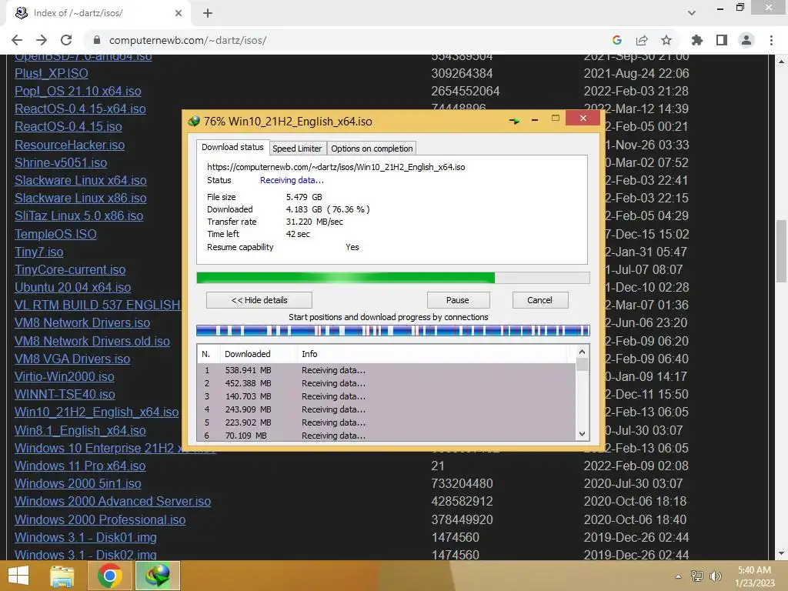
Task: Open File Explorer from the taskbar
Action: [62, 576]
